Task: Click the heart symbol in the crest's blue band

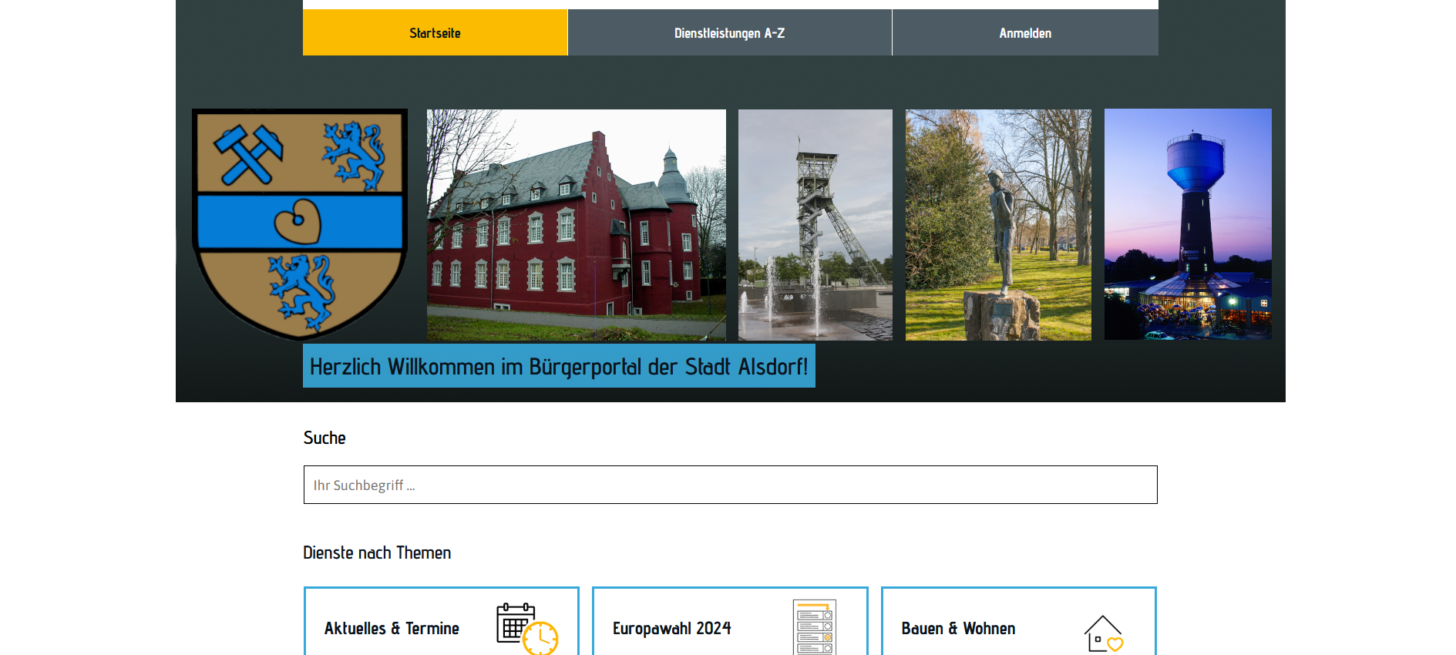Action: point(298,221)
